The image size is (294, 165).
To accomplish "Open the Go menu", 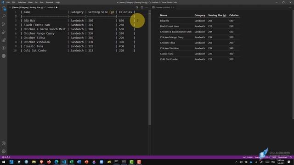I will [x=36, y=2].
